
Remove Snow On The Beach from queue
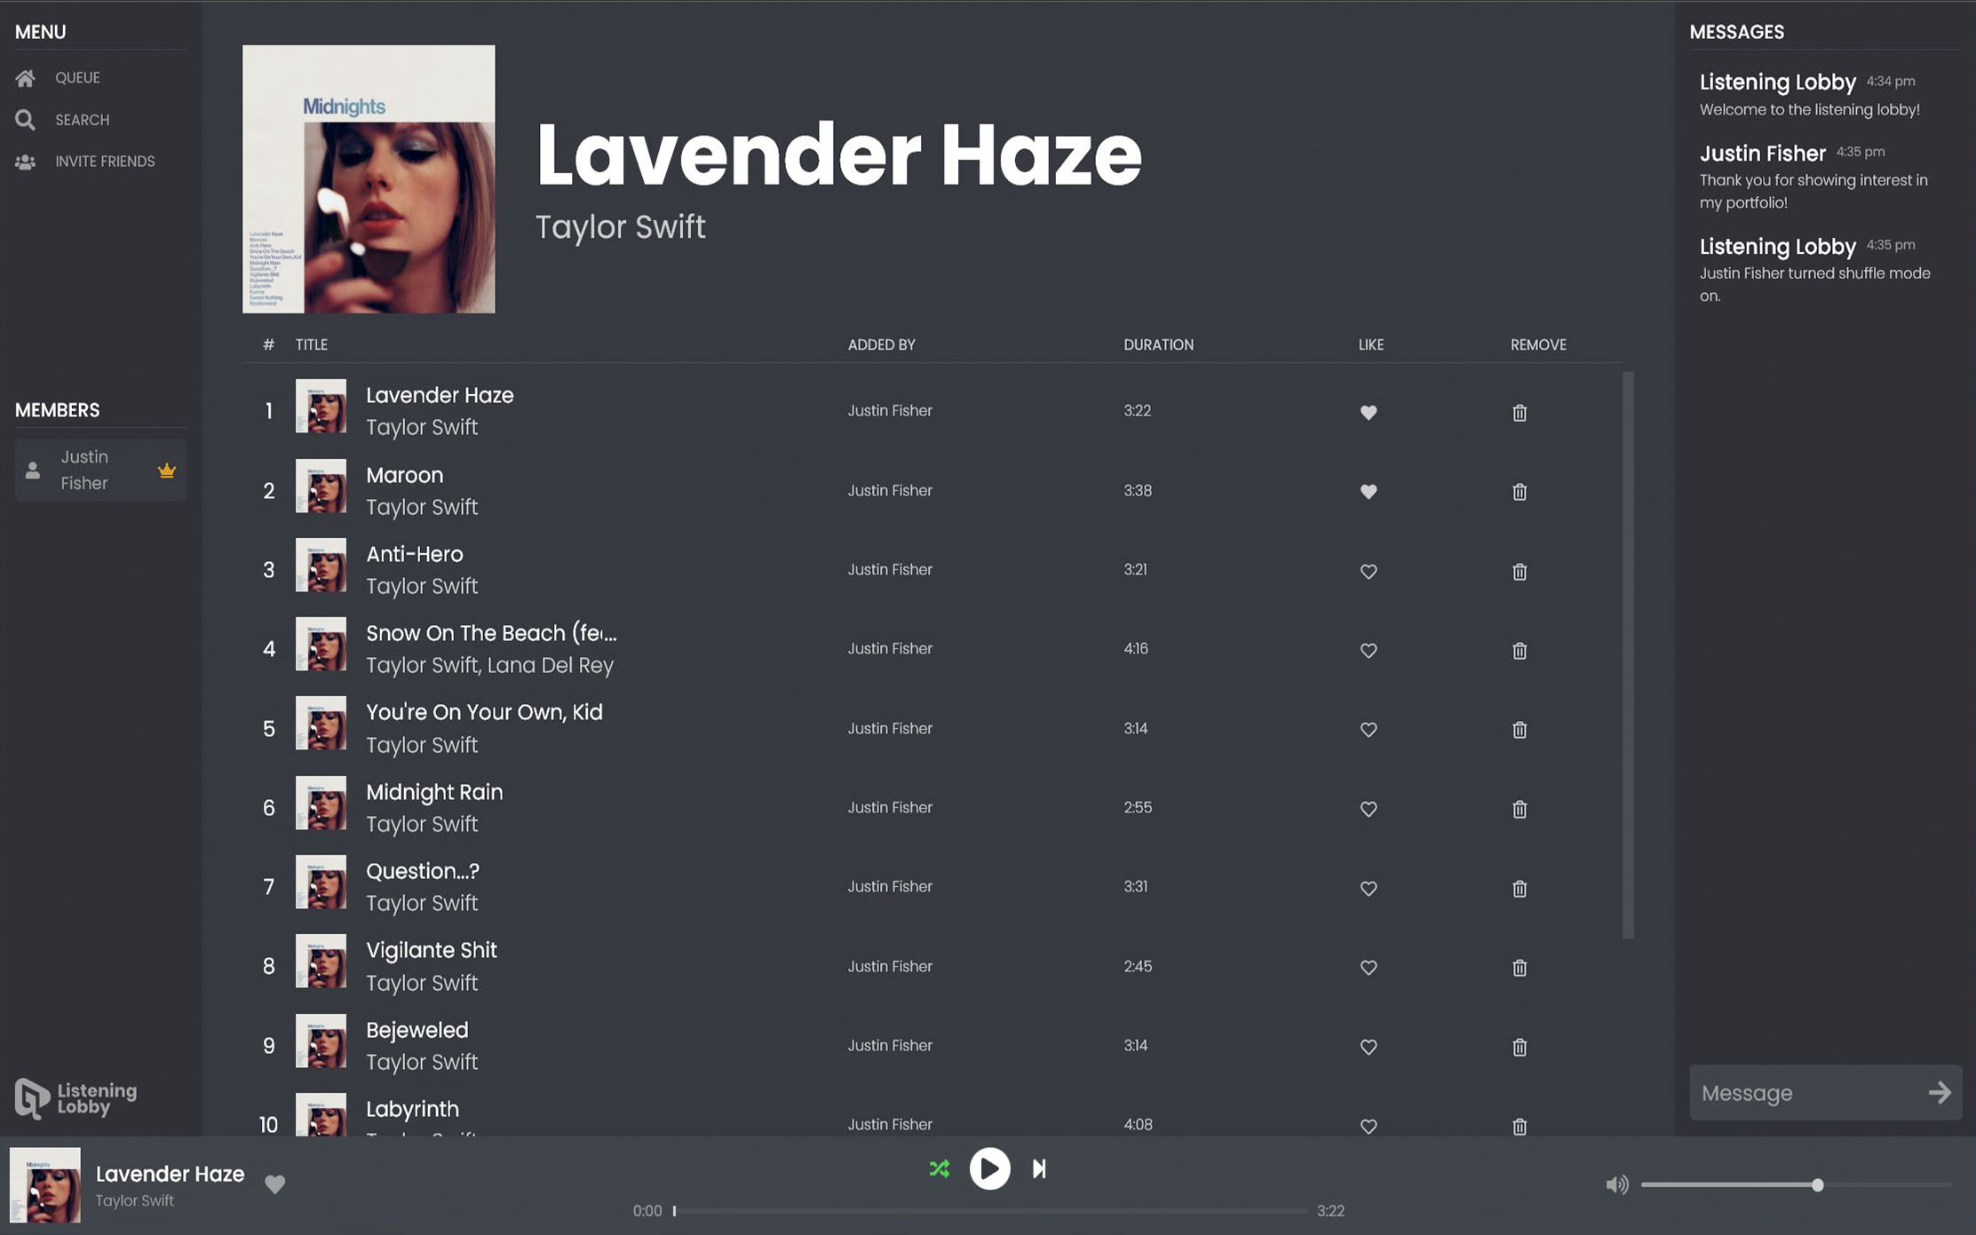tap(1520, 650)
